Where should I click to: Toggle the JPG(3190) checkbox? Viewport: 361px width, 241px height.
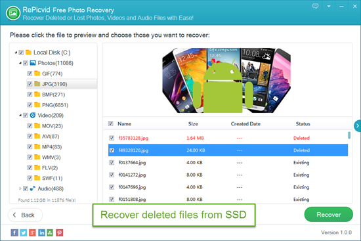click(x=30, y=84)
